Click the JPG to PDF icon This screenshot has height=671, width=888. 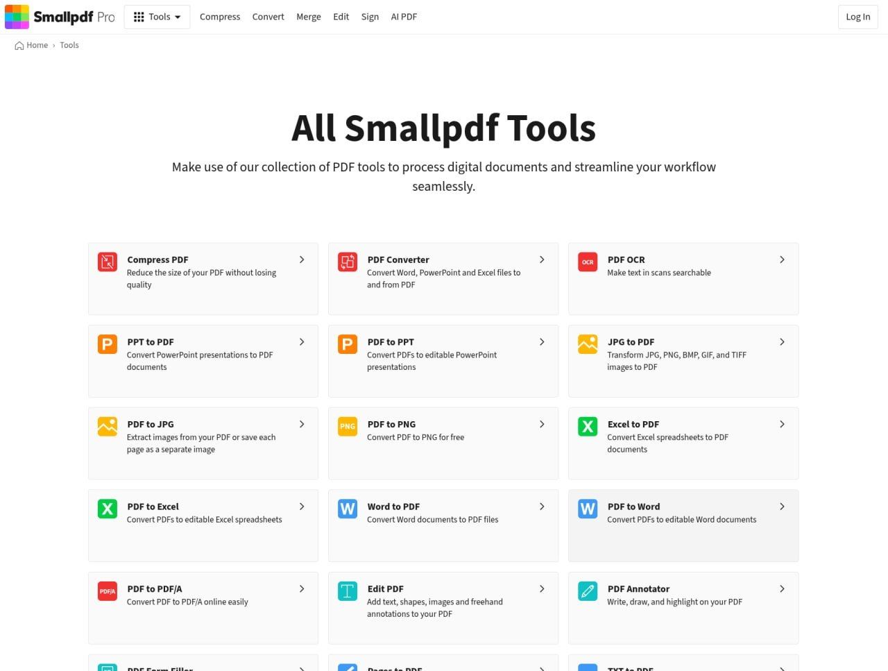click(588, 344)
